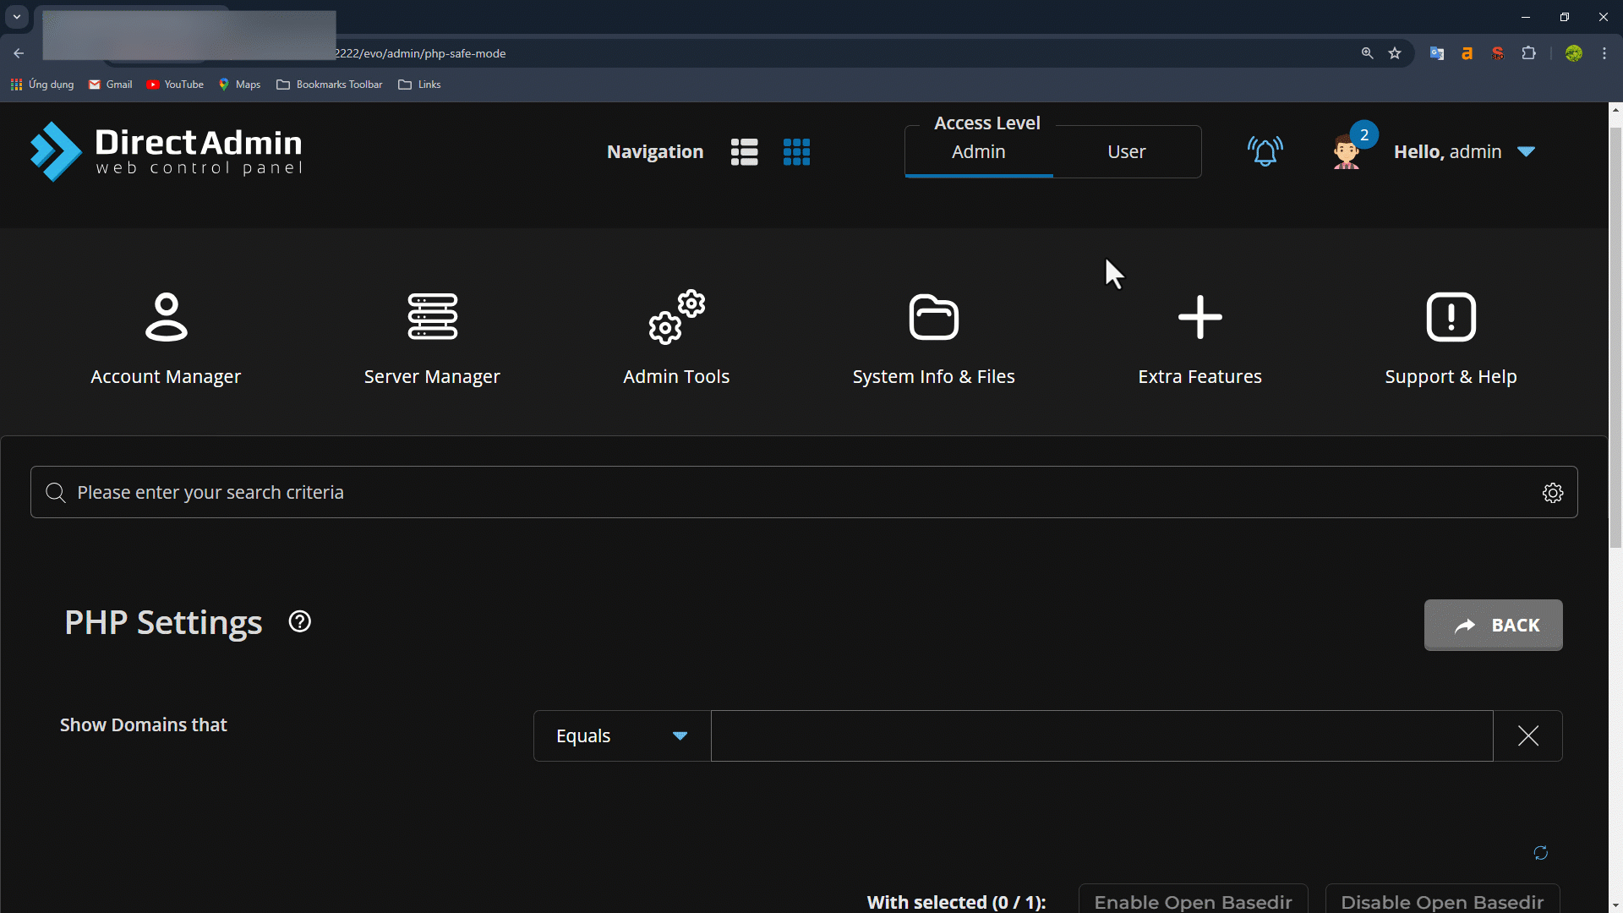Screen dimensions: 1623x913
Task: Switch navigation to list view icon
Action: (744, 152)
